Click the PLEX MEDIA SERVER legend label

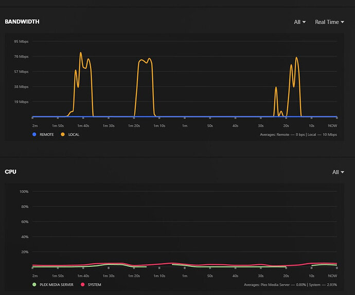click(x=57, y=285)
